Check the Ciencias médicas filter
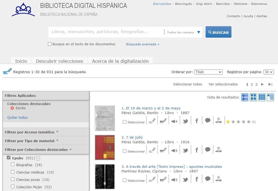 coord(13,172)
